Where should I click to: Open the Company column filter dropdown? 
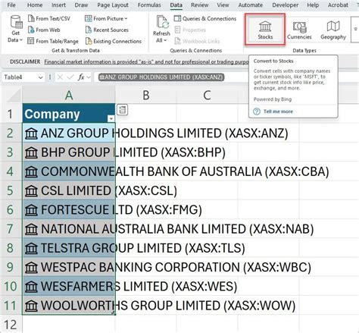pos(111,118)
